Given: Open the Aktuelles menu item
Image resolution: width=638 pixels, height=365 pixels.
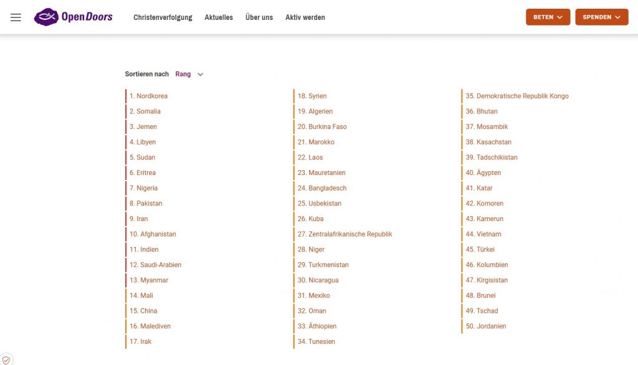Looking at the screenshot, I should (x=219, y=17).
